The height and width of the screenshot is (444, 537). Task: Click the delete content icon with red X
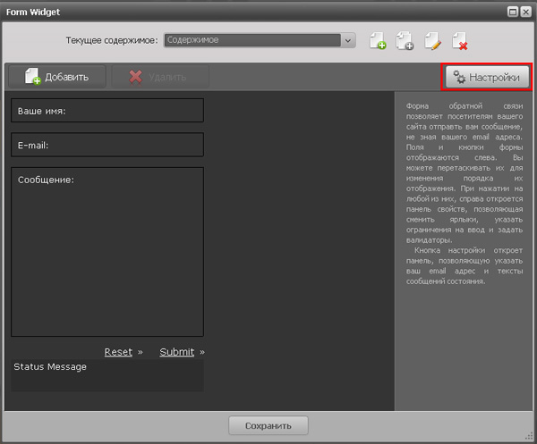pos(460,41)
